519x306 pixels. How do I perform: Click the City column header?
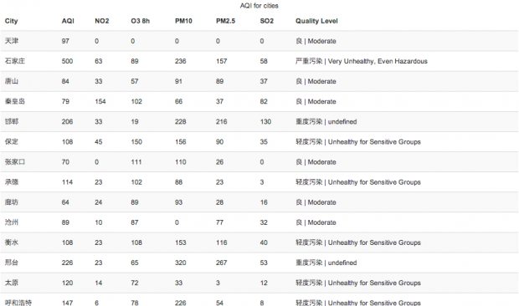pos(11,21)
